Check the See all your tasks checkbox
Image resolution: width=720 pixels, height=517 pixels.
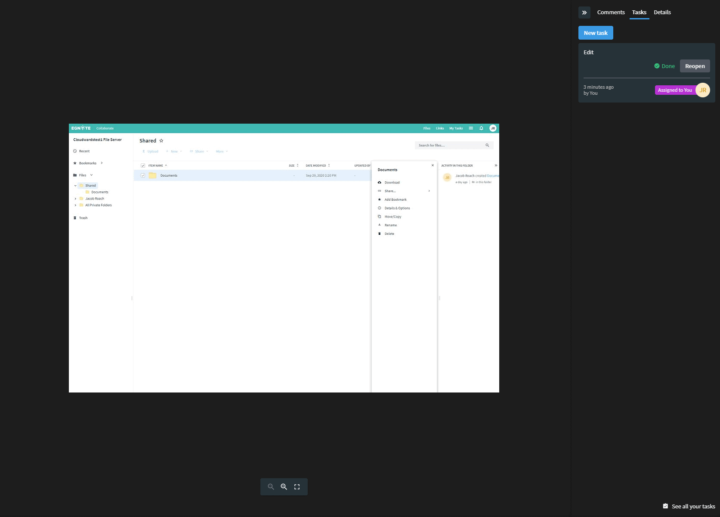coord(665,506)
